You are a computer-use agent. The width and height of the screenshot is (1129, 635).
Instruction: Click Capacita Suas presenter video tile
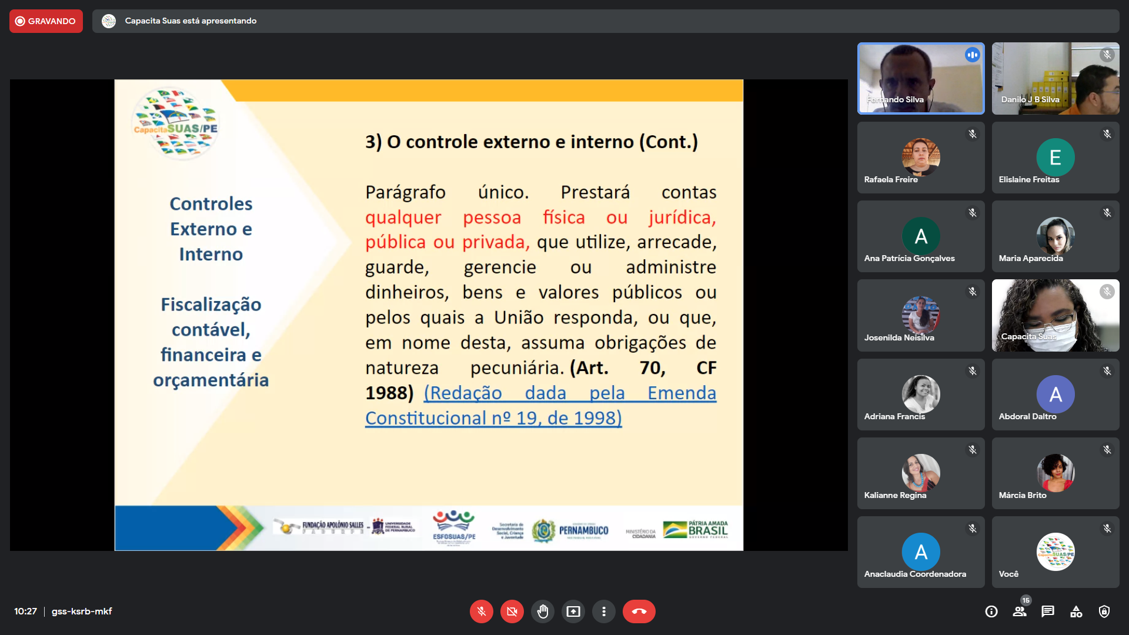pyautogui.click(x=1055, y=316)
